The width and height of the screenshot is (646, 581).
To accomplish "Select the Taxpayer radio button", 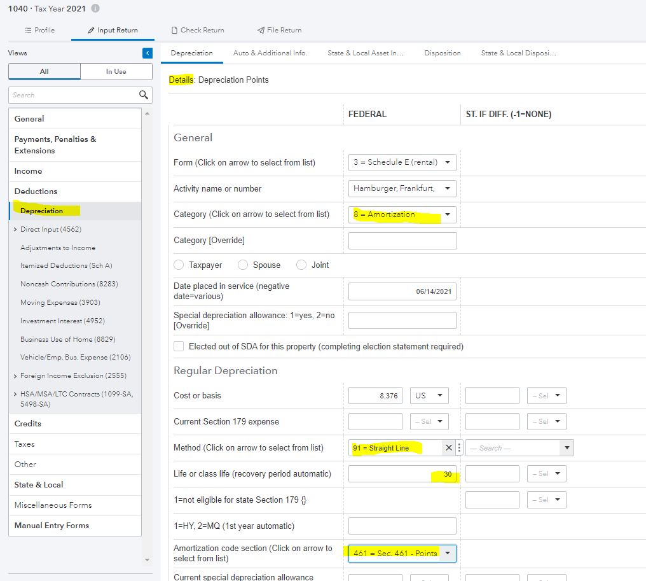I will pos(179,265).
